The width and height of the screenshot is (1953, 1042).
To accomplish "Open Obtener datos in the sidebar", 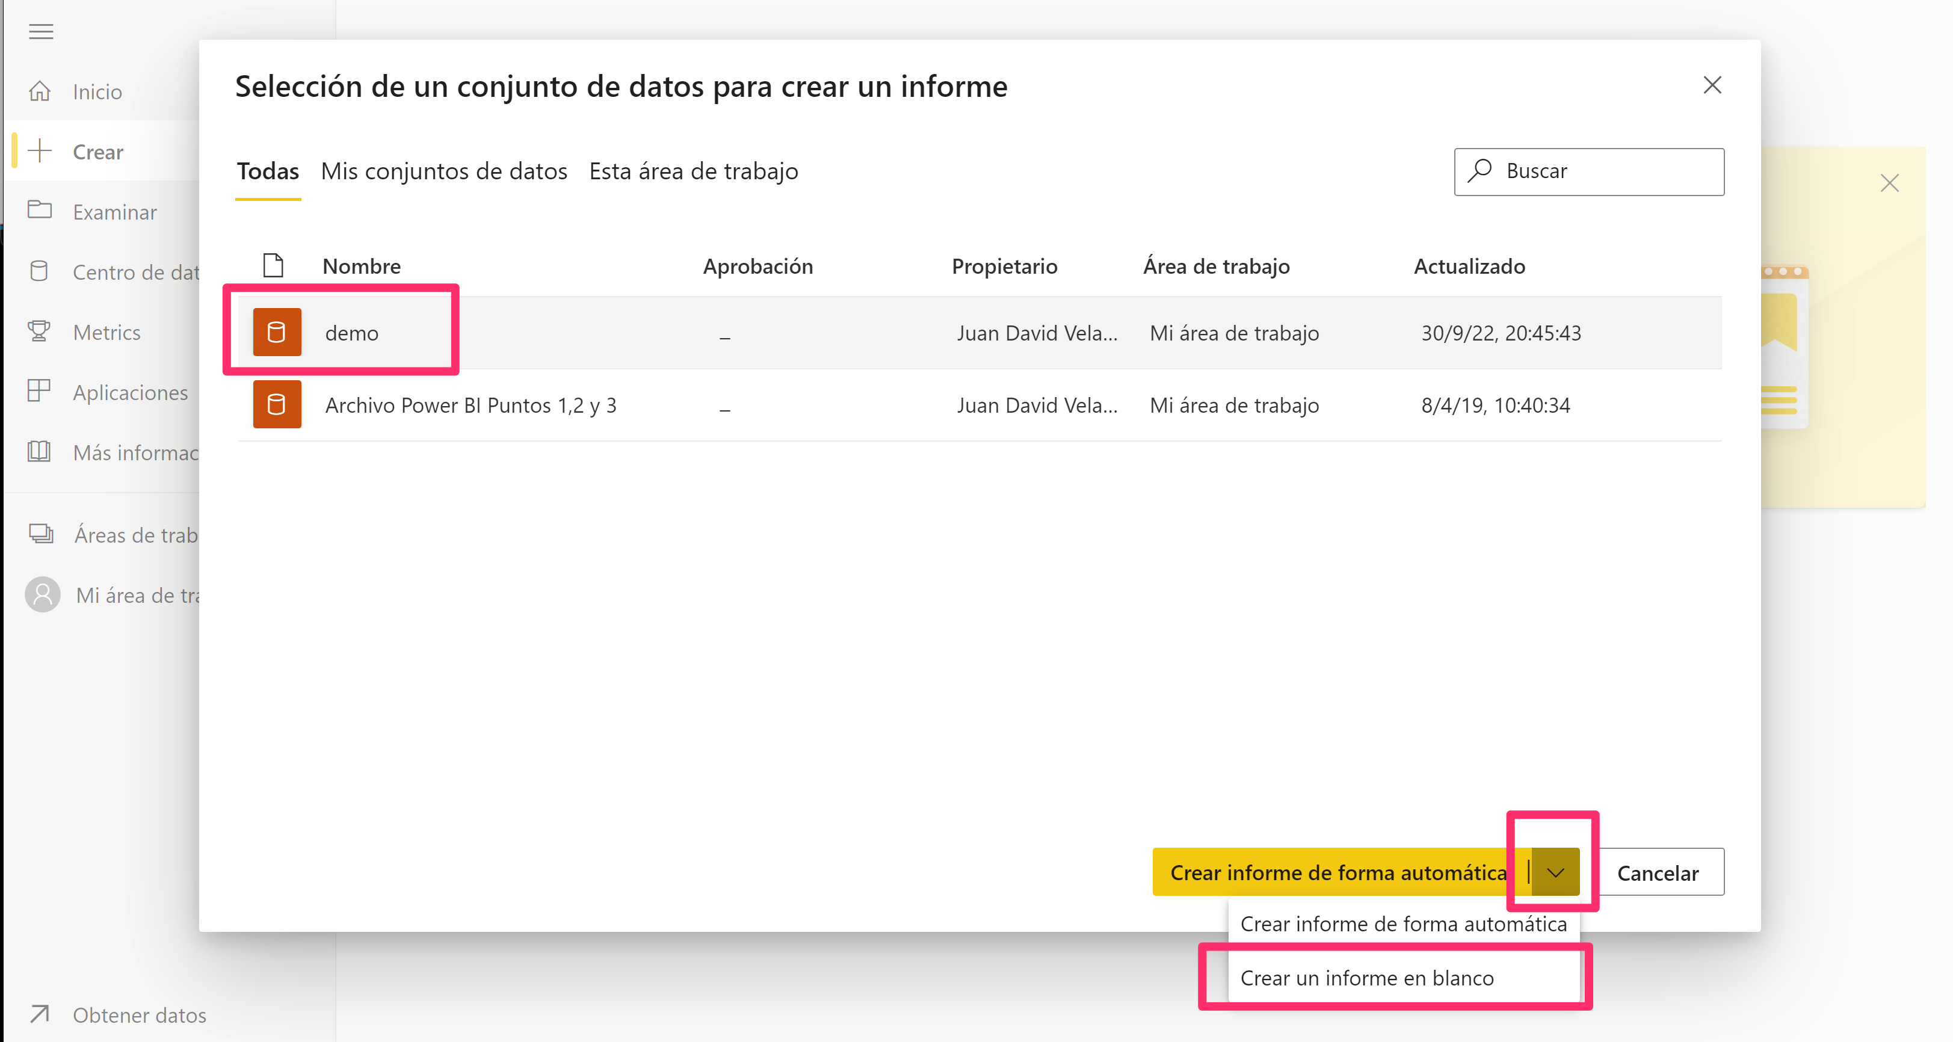I will (x=139, y=1015).
